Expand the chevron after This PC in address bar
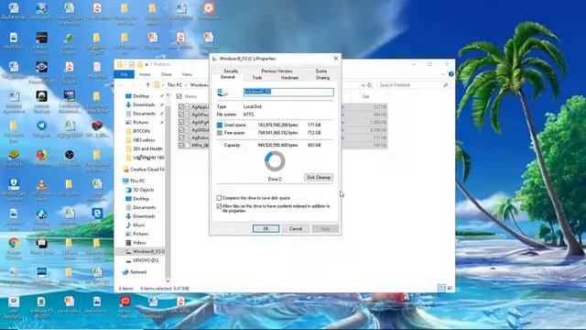Viewport: 586px width, 330px height. [x=185, y=85]
